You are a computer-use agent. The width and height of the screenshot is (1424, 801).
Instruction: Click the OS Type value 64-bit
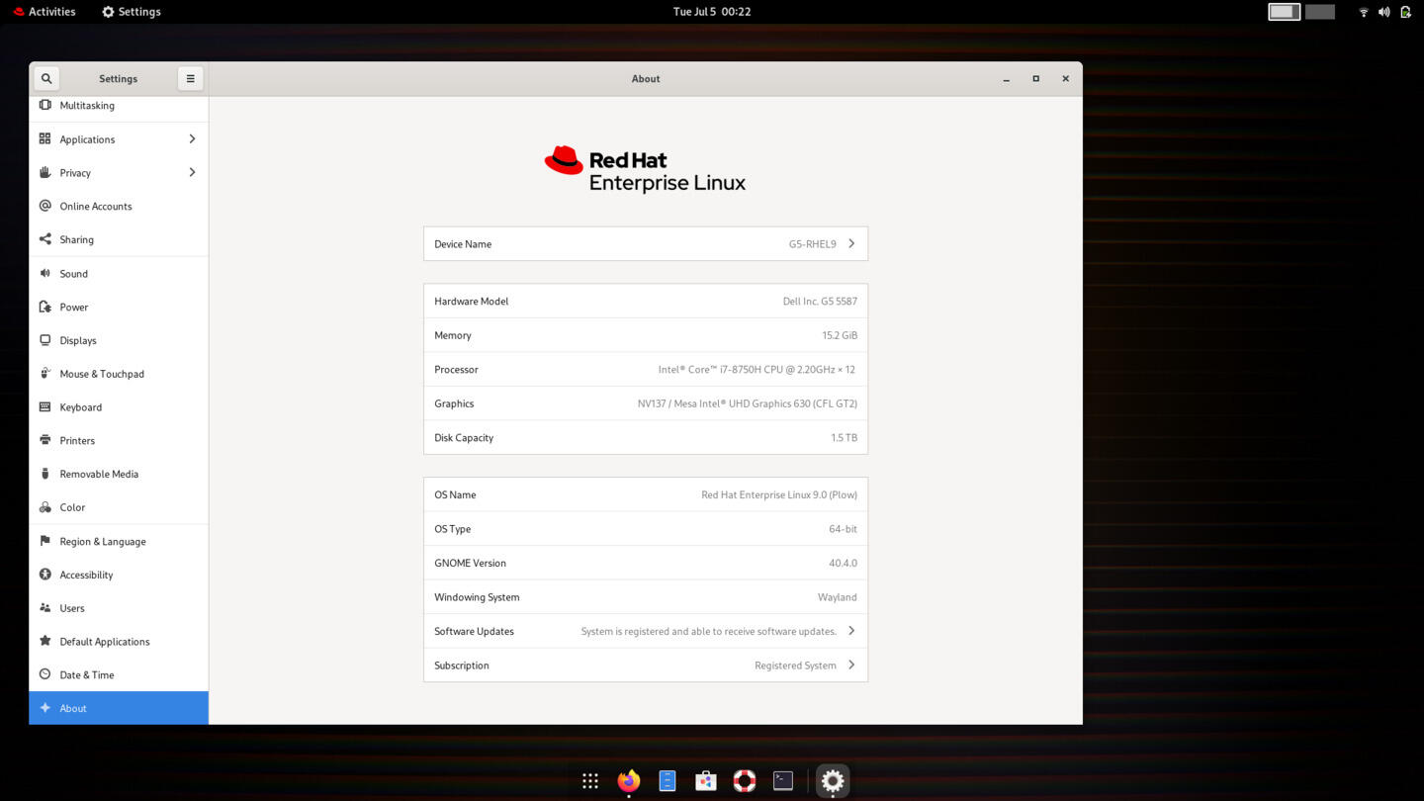click(x=843, y=529)
